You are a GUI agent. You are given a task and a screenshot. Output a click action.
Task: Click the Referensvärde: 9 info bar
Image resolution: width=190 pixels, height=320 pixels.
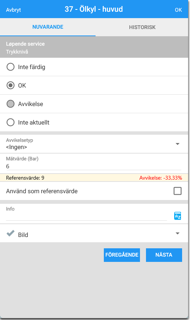(94, 178)
